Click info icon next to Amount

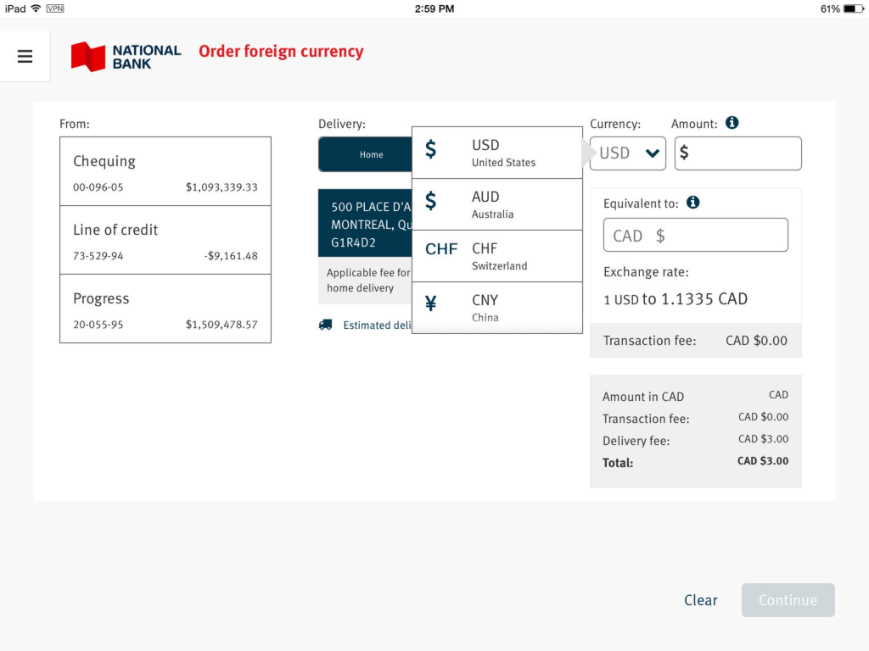(x=732, y=123)
